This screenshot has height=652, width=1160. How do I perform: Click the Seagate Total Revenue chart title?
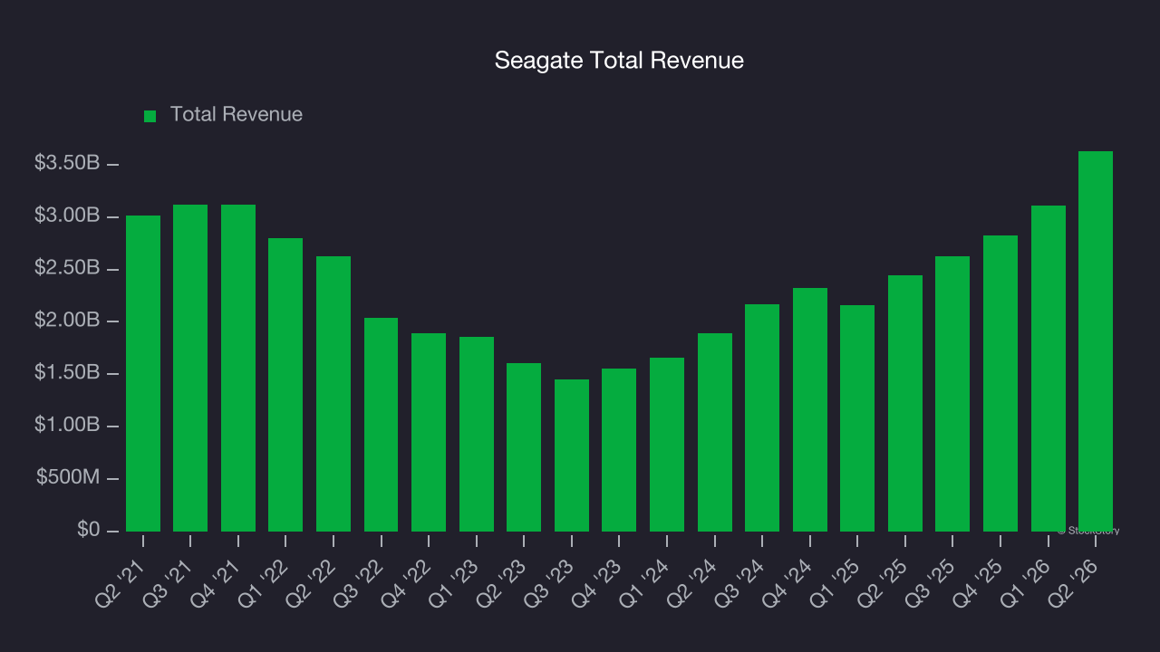pyautogui.click(x=619, y=61)
